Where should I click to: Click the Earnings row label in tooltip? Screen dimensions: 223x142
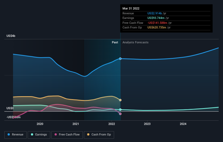pos(128,18)
